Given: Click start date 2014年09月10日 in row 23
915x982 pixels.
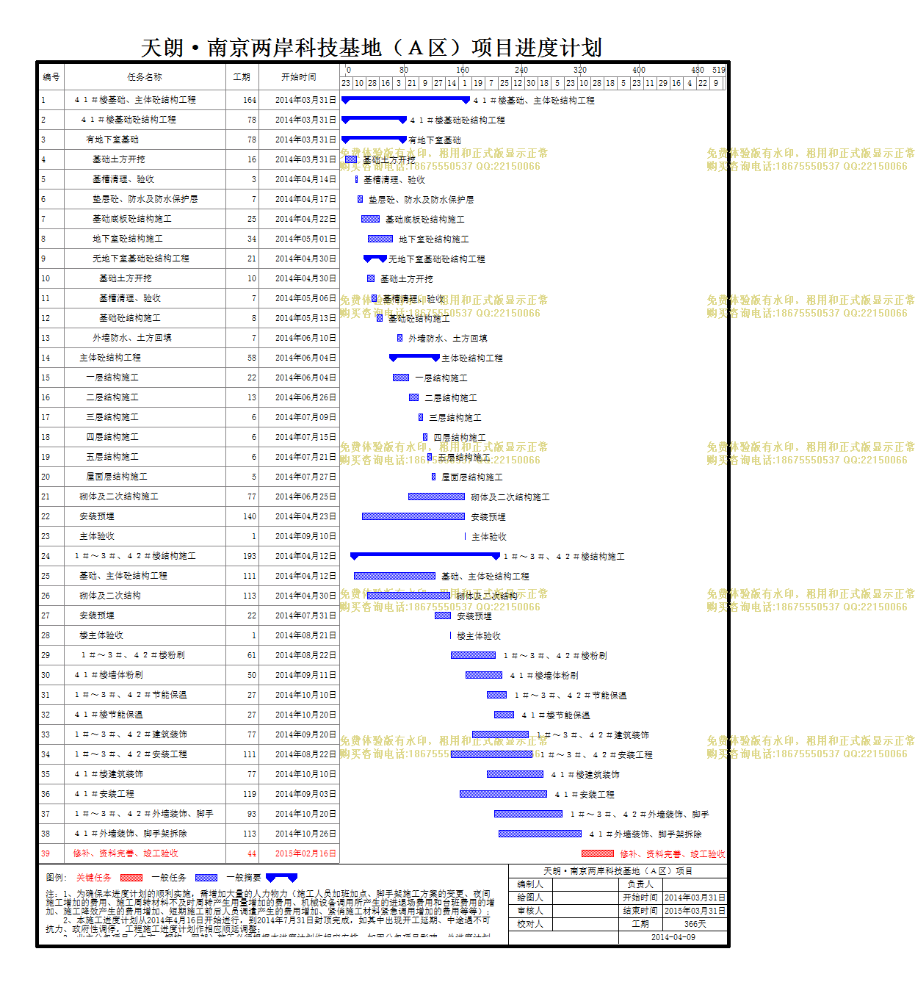Looking at the screenshot, I should point(305,536).
